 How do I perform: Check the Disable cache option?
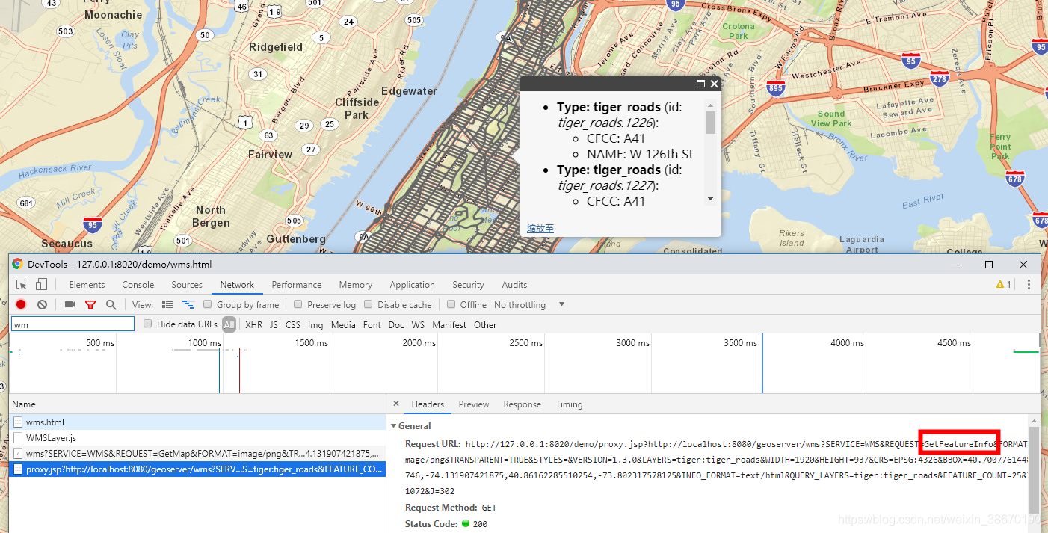tap(369, 305)
